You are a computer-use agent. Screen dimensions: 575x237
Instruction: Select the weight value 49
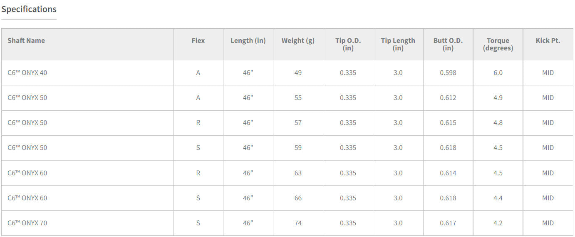298,72
